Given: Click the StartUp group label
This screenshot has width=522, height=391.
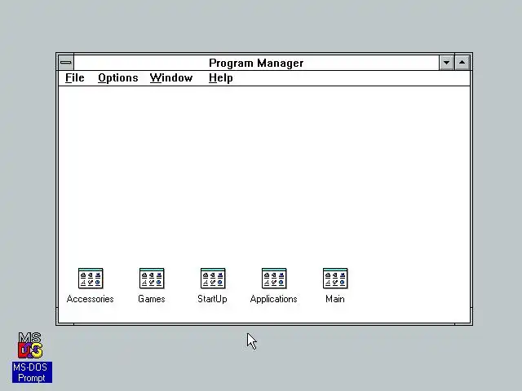Looking at the screenshot, I should [212, 299].
